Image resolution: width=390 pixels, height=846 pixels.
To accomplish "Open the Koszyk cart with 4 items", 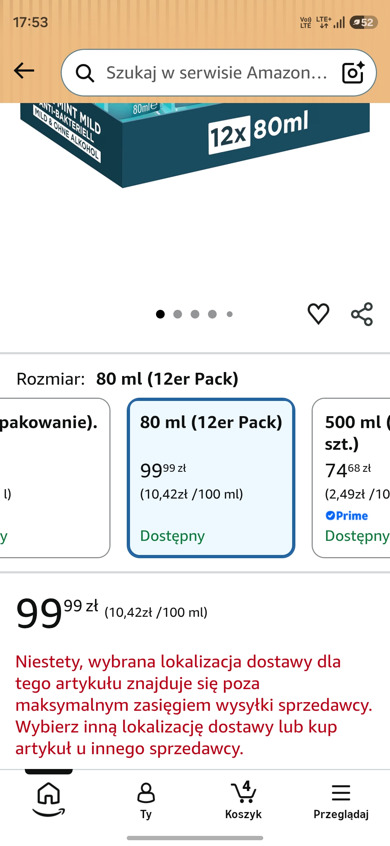I will [243, 800].
